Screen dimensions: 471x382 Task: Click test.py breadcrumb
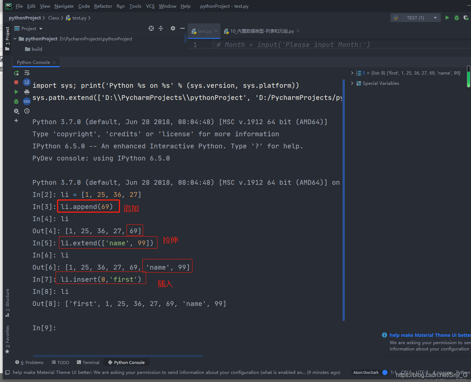(x=76, y=18)
